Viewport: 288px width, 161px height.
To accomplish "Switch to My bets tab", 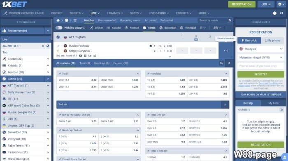I will point(273,103).
